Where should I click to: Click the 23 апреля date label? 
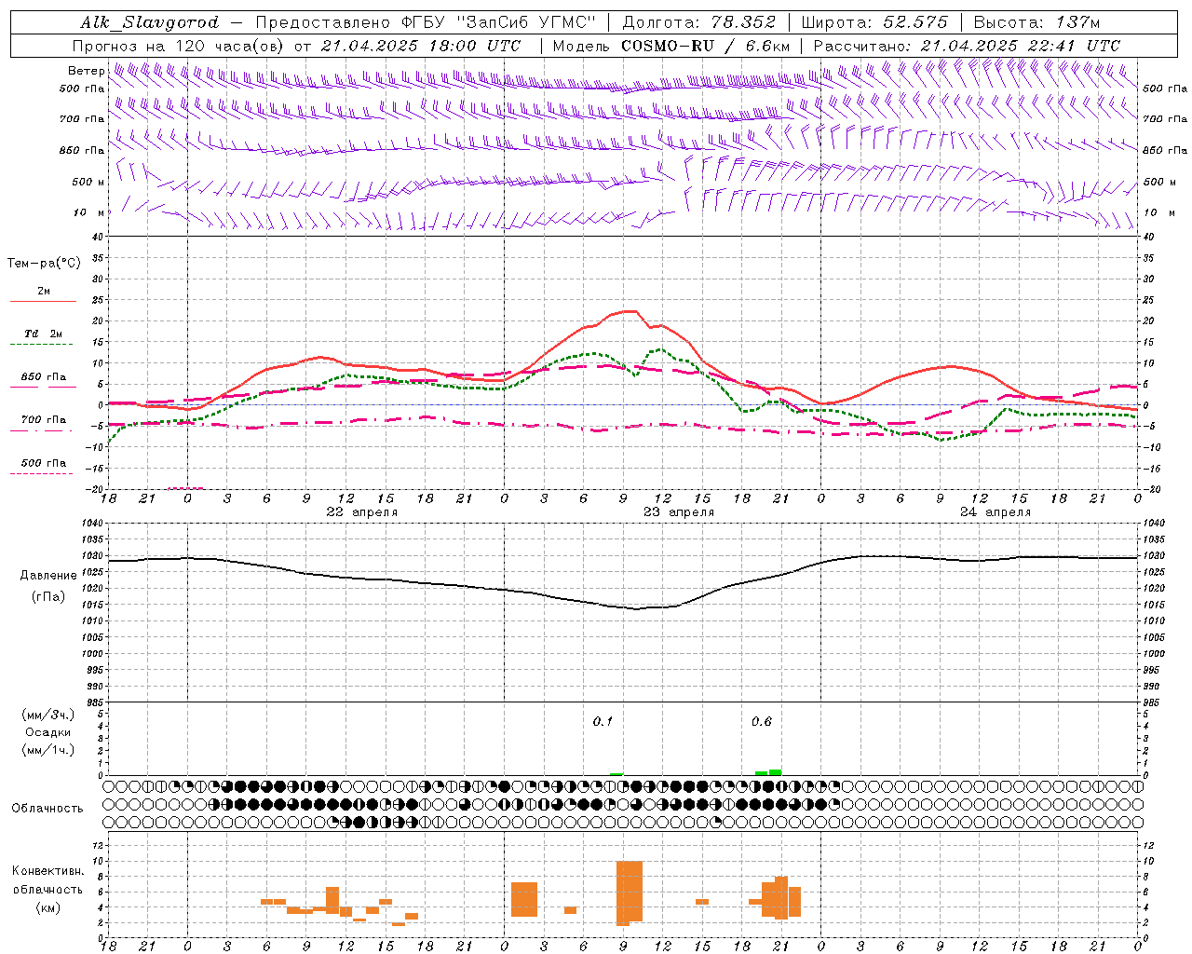coord(679,512)
